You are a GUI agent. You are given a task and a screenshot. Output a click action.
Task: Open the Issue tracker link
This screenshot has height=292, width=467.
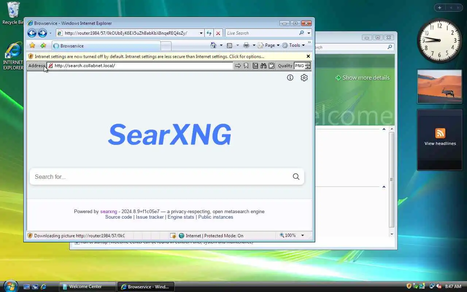pos(150,217)
